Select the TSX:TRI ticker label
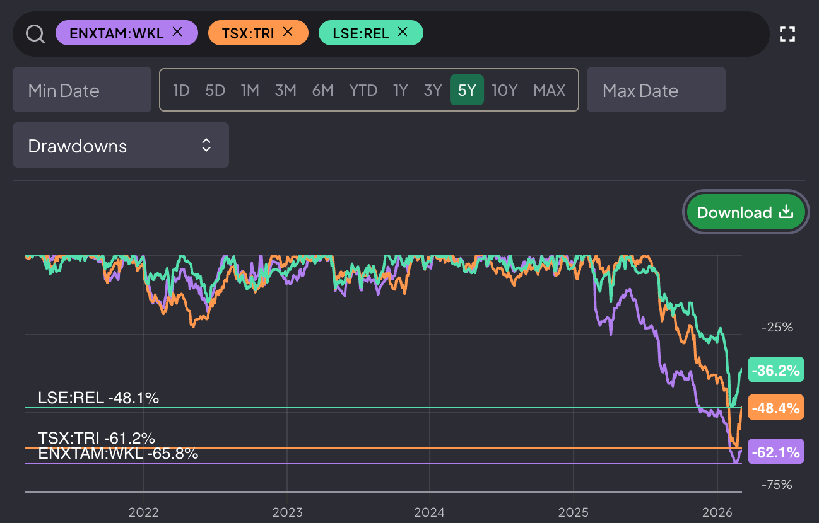Image resolution: width=819 pixels, height=523 pixels. click(x=248, y=33)
